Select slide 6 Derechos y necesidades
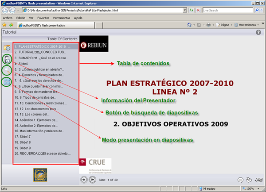 (x=40, y=75)
